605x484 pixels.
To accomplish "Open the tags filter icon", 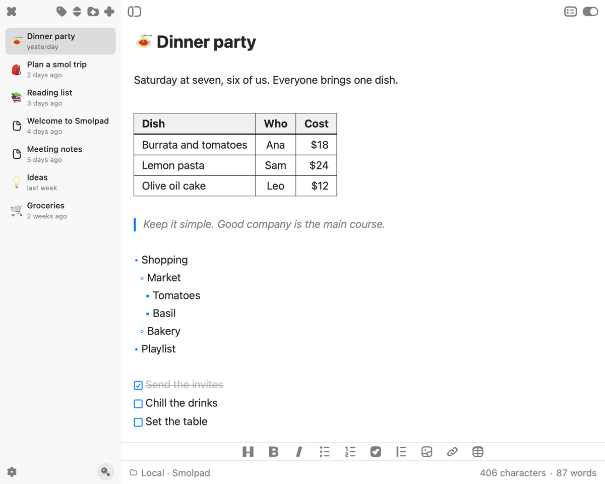I will click(x=62, y=11).
